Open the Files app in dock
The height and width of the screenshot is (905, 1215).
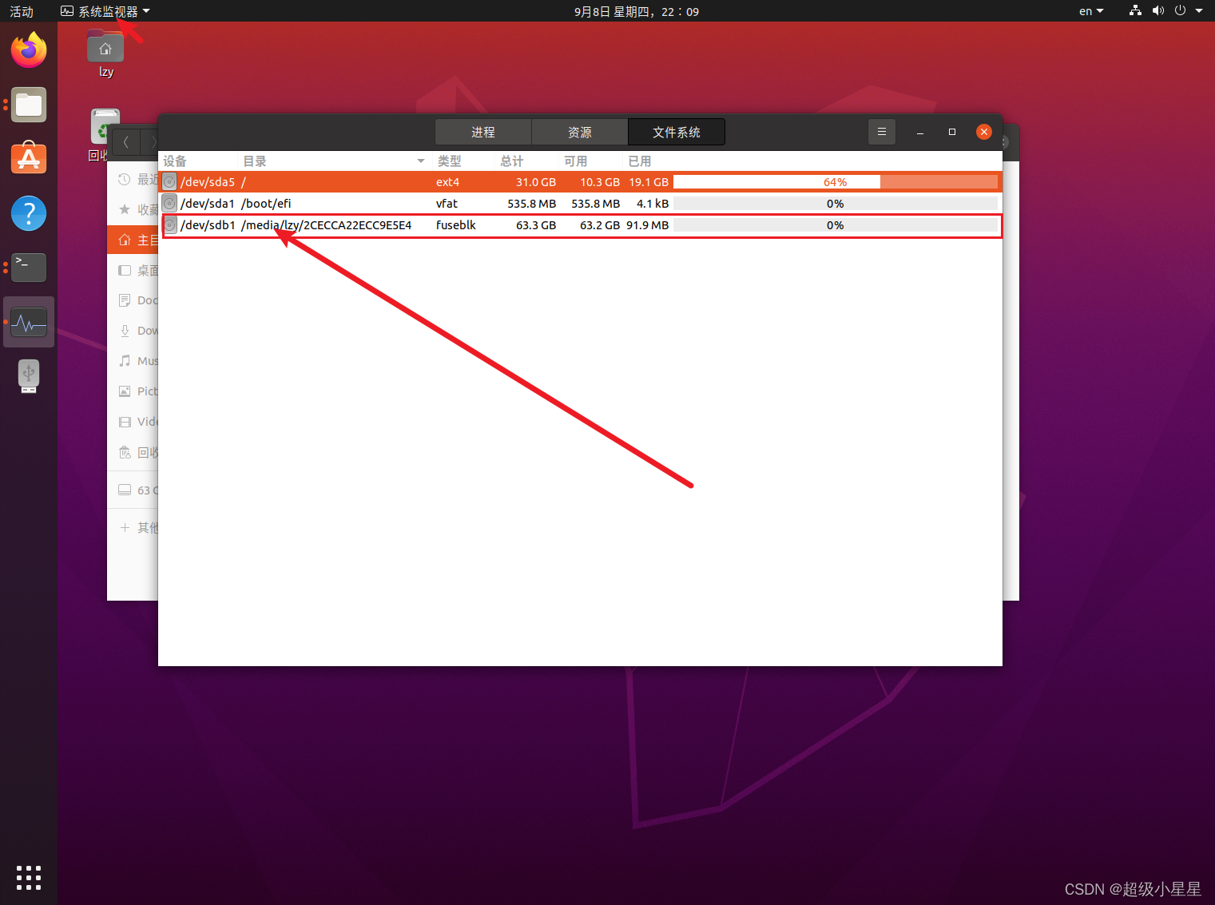[x=29, y=105]
